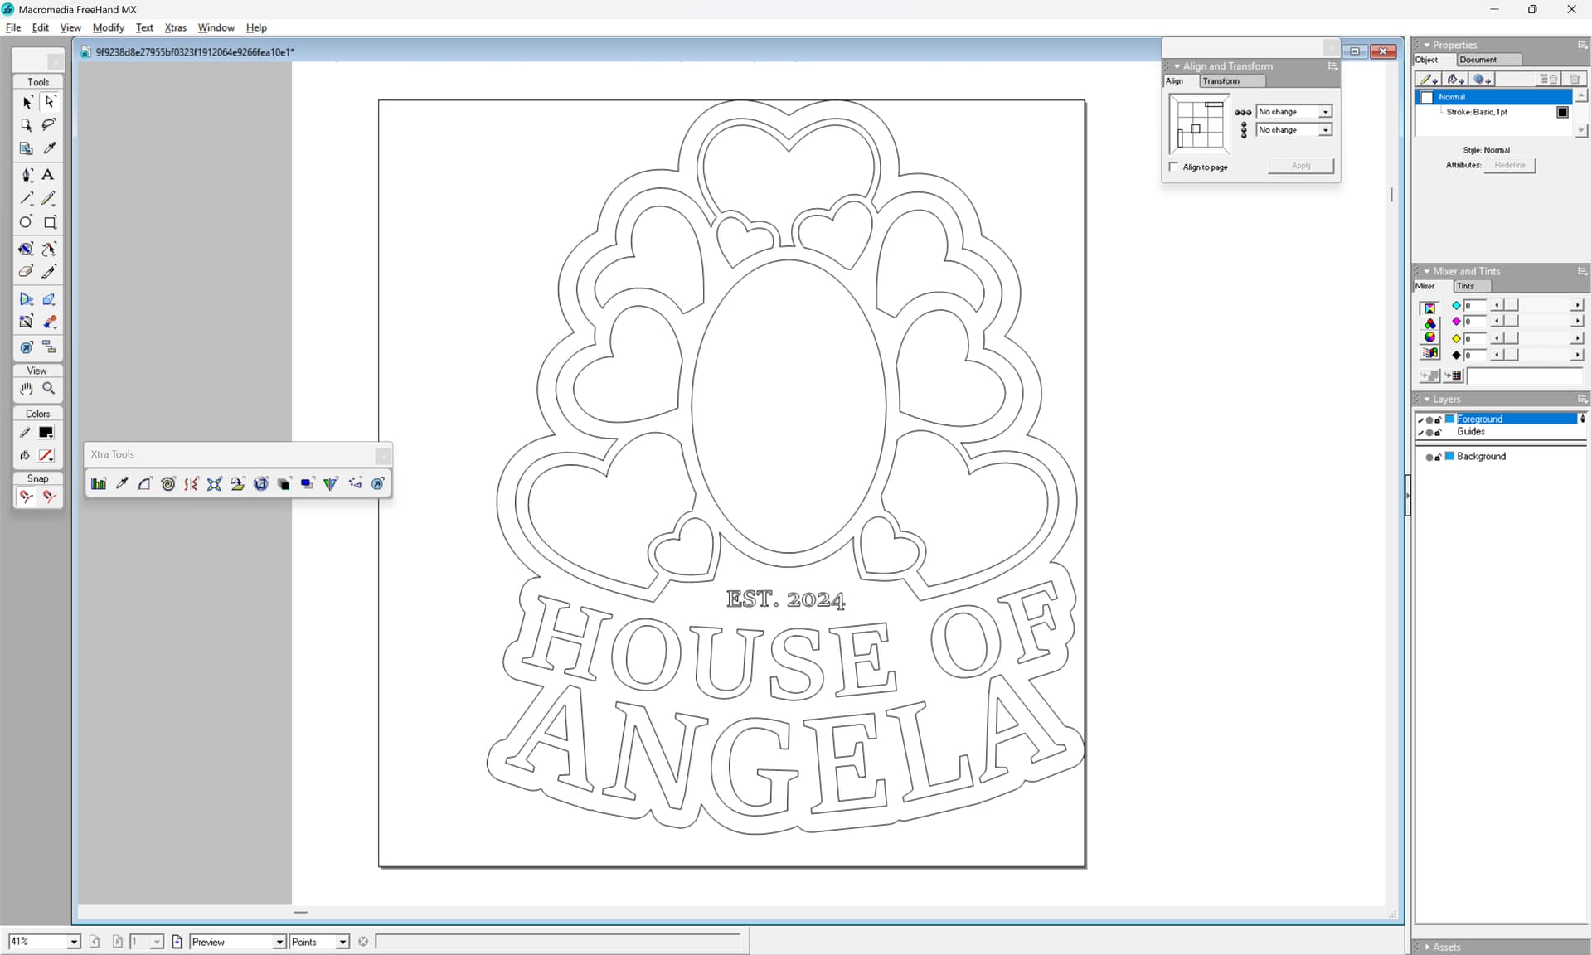Select the Rectangle tool
Viewport: 1592px width, 955px height.
click(50, 222)
